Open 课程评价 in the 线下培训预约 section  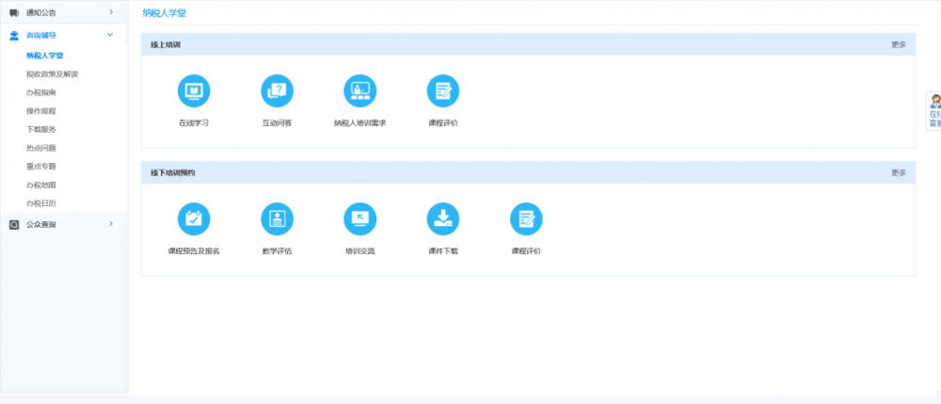526,219
